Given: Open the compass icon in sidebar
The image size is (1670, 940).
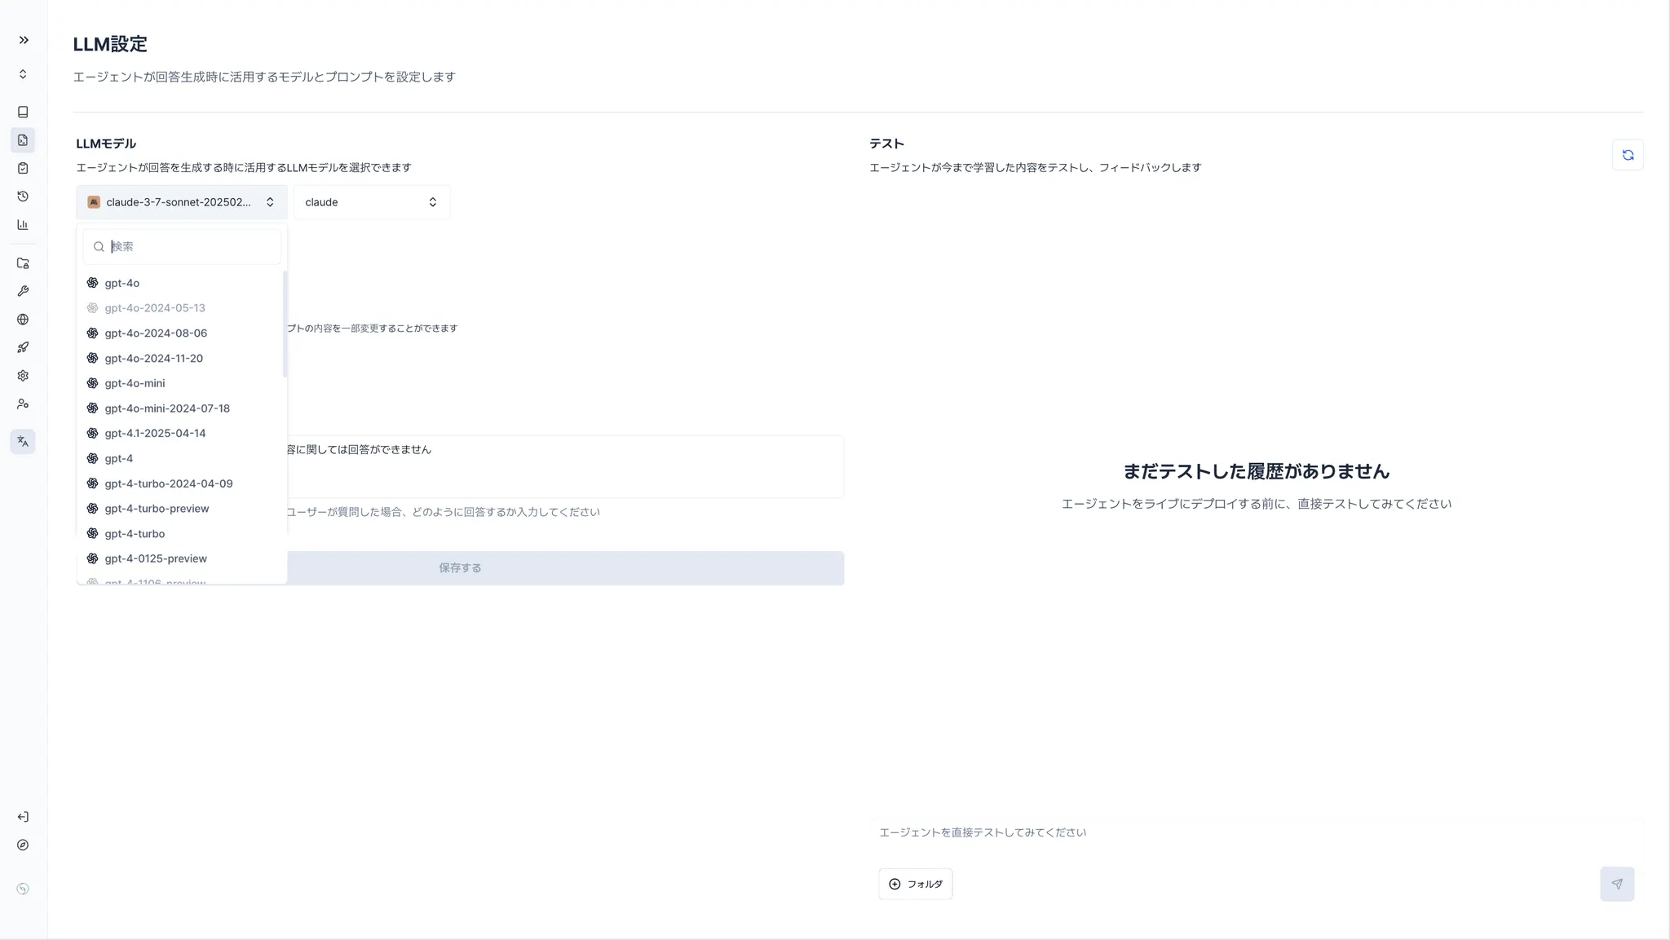Looking at the screenshot, I should [23, 845].
